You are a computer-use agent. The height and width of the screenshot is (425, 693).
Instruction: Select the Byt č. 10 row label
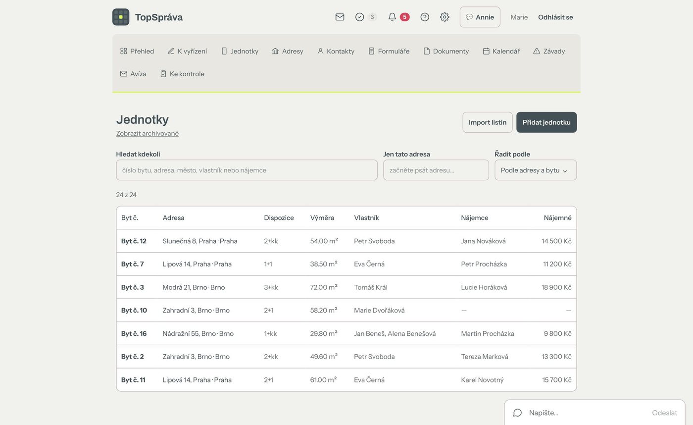(134, 311)
